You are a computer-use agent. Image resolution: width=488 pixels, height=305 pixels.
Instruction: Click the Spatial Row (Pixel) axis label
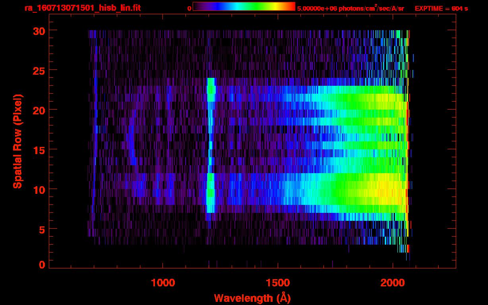click(17, 141)
